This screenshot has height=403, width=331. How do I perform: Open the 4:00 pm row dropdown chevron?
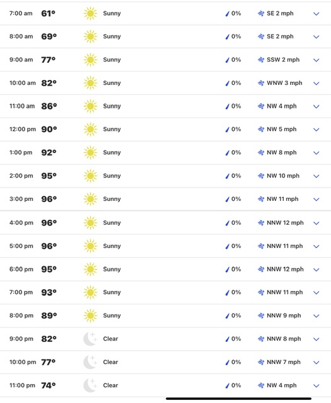click(x=317, y=223)
